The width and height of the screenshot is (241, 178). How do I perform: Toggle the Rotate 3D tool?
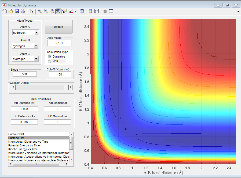pyautogui.click(x=58, y=11)
